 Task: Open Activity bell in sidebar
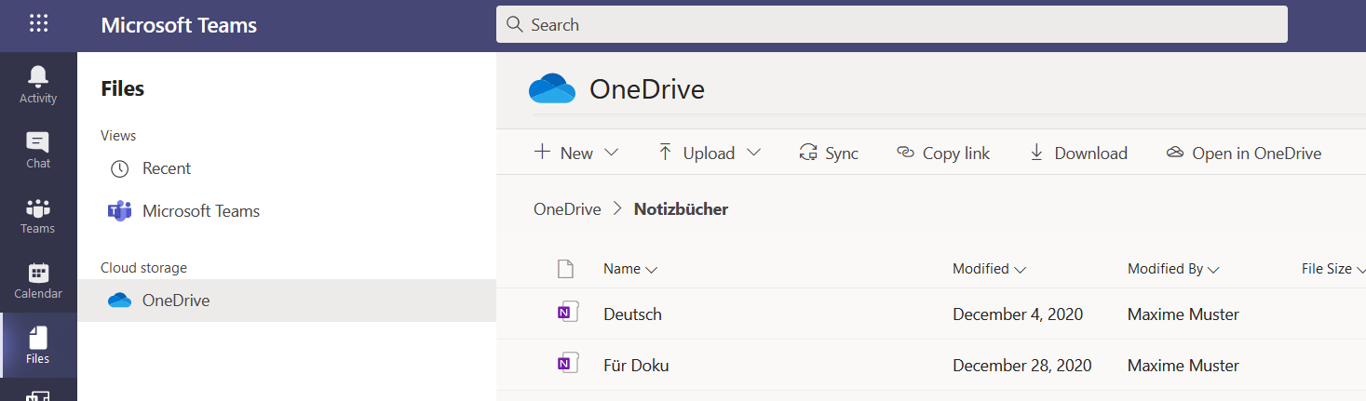tap(38, 85)
